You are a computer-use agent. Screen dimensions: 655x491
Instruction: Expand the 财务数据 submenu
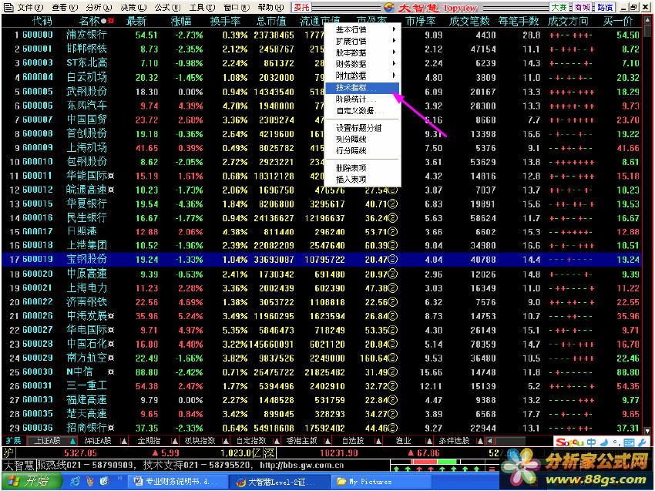pos(363,64)
